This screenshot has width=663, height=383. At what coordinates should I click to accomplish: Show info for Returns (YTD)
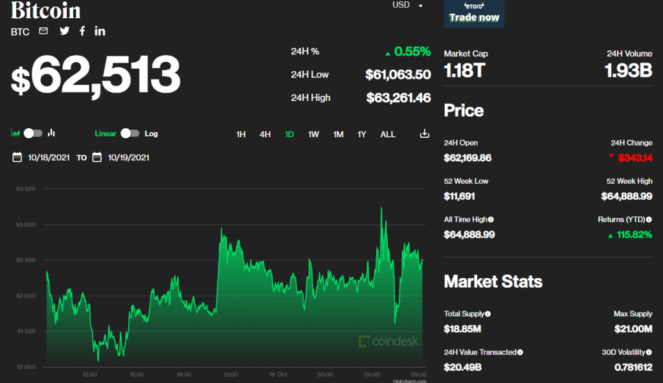point(649,219)
